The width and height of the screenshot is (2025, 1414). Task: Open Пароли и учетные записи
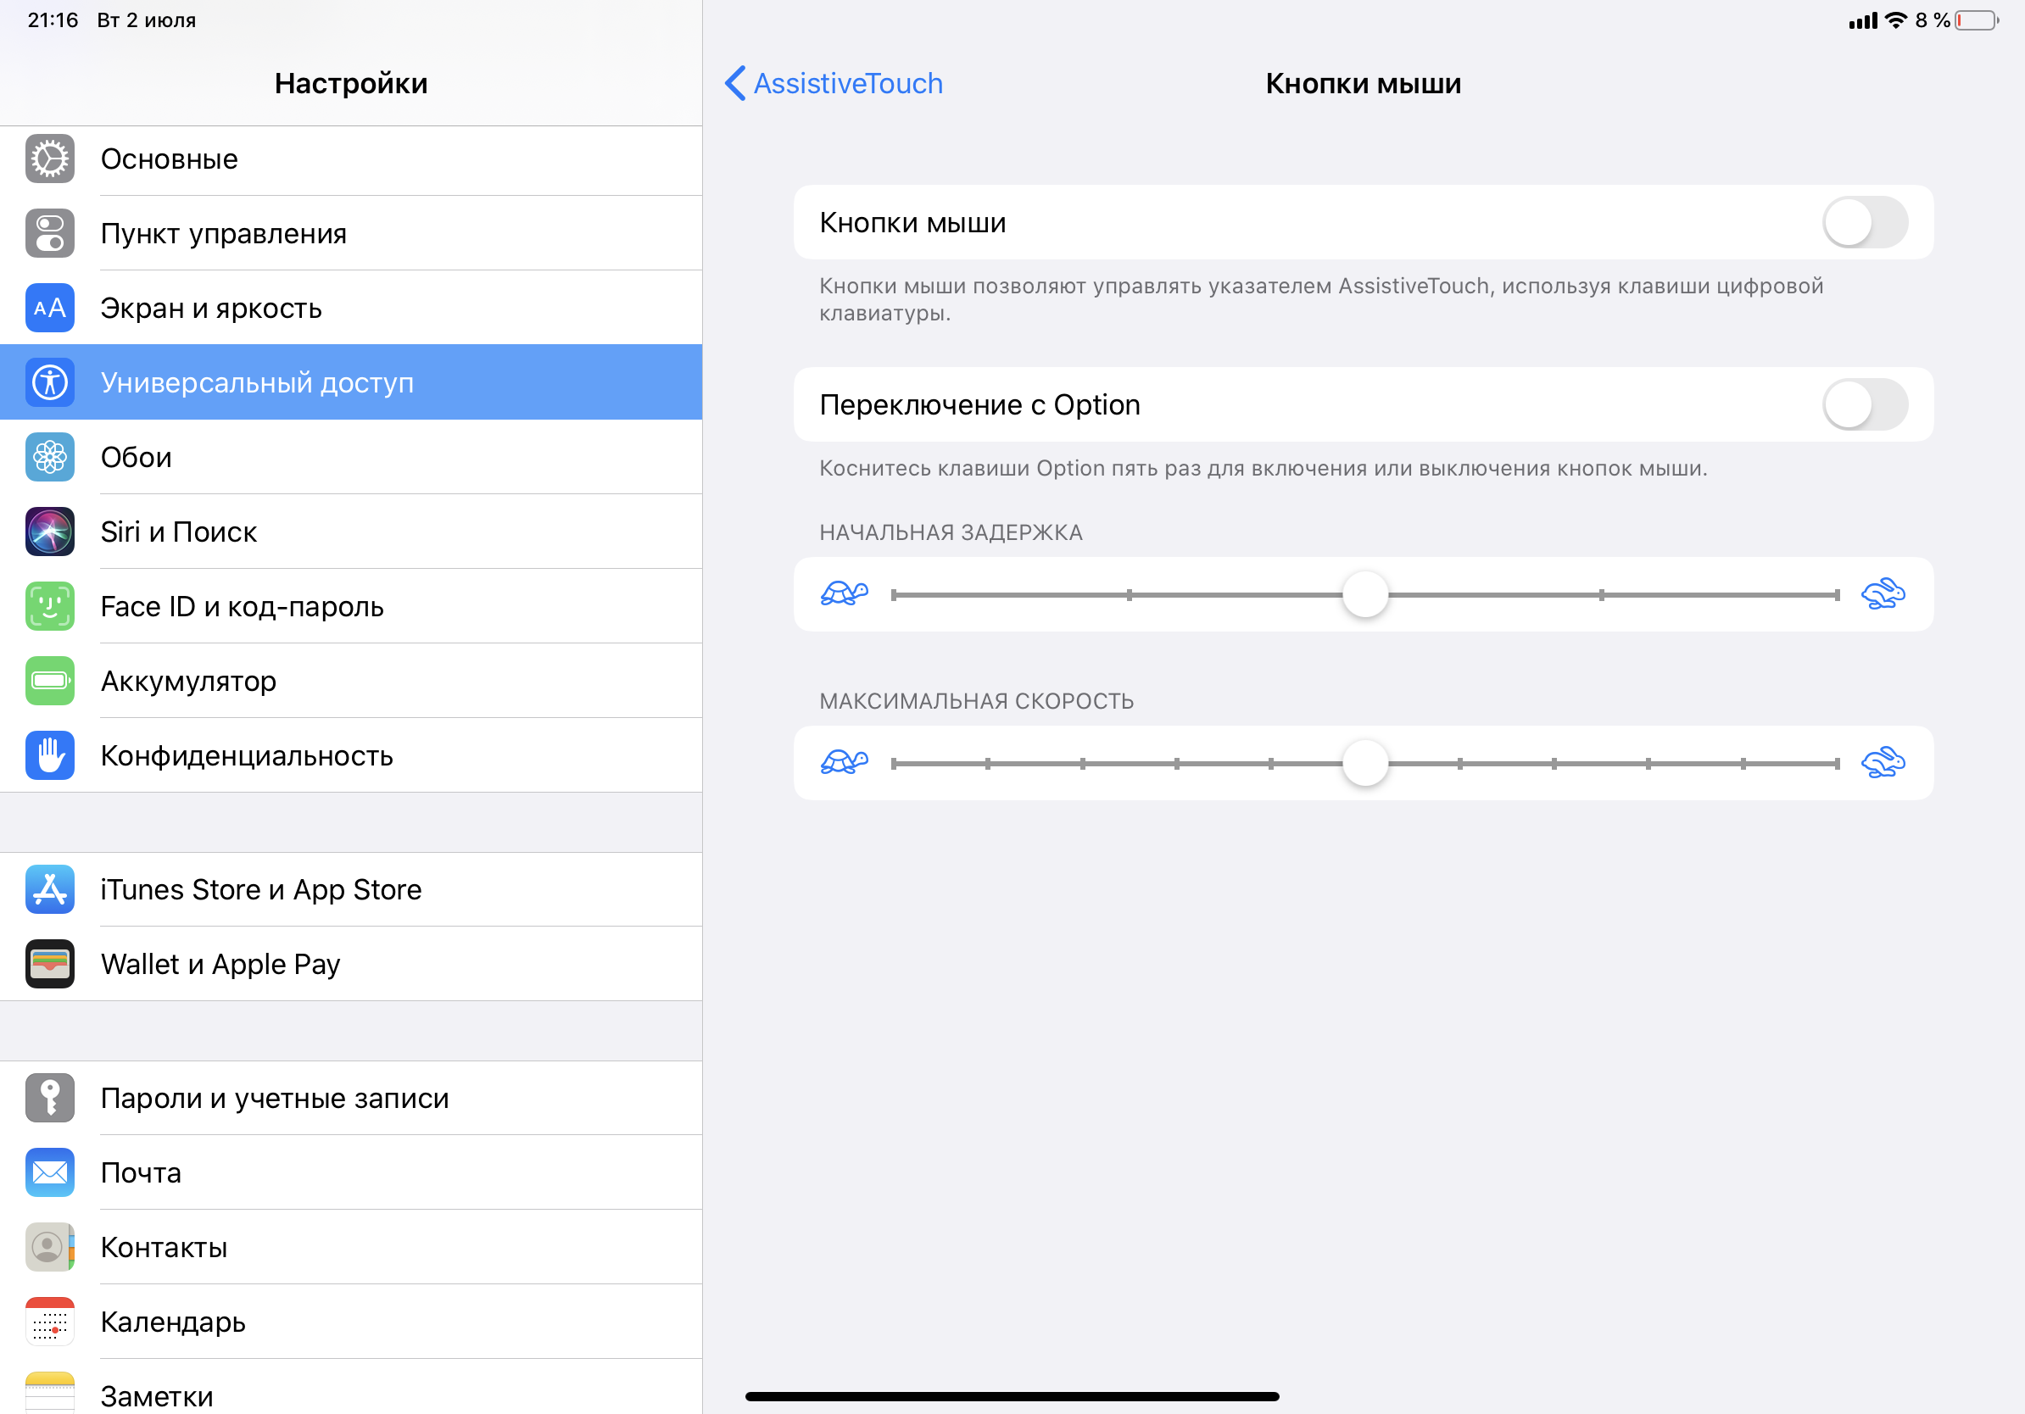tap(274, 1098)
